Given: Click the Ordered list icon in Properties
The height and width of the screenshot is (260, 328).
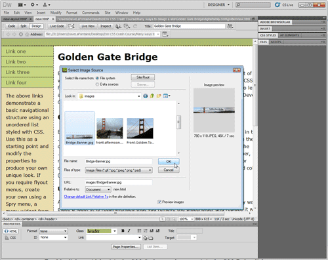Looking at the screenshot, I should click(x=146, y=231).
